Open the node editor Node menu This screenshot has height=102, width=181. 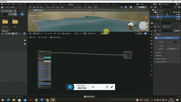(59, 33)
